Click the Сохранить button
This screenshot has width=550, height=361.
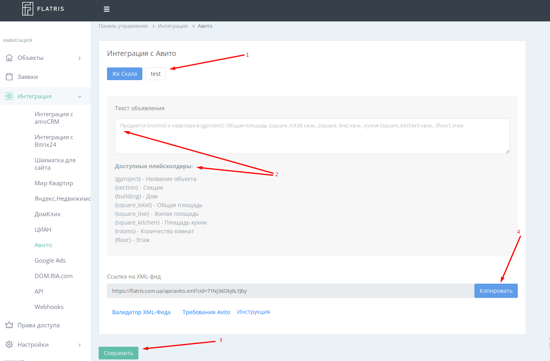[119, 353]
